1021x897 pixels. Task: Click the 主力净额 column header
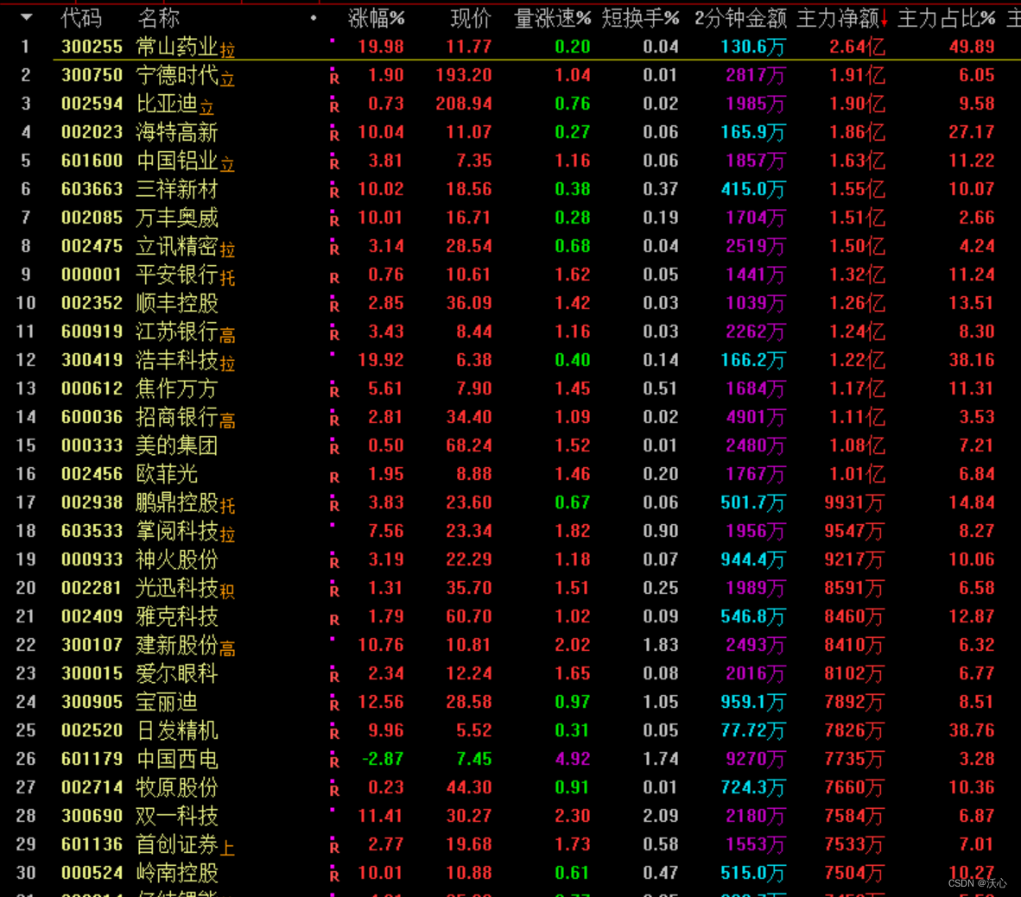click(837, 18)
